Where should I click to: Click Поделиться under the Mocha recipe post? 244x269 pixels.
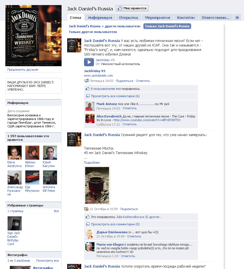click(x=129, y=209)
